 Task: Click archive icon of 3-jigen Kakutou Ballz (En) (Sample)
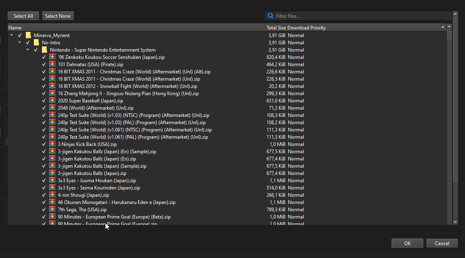pos(52,151)
